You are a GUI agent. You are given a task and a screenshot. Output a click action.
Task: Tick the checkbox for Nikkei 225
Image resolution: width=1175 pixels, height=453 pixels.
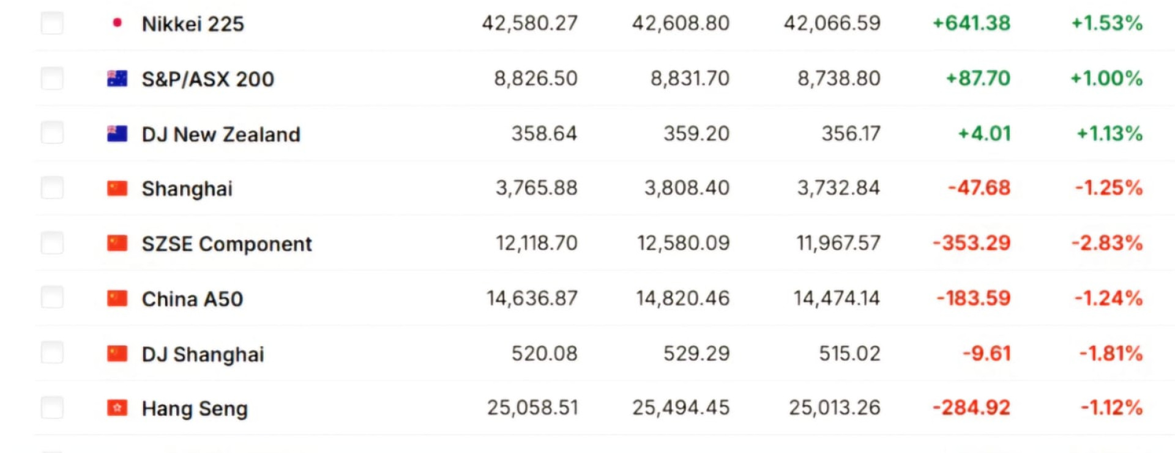(52, 23)
